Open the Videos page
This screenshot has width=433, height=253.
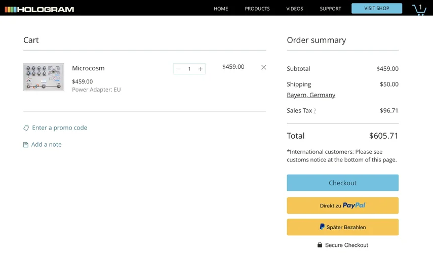(295, 9)
